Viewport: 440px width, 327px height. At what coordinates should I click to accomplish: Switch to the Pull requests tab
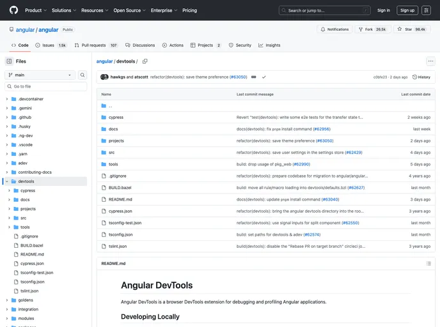click(x=96, y=45)
